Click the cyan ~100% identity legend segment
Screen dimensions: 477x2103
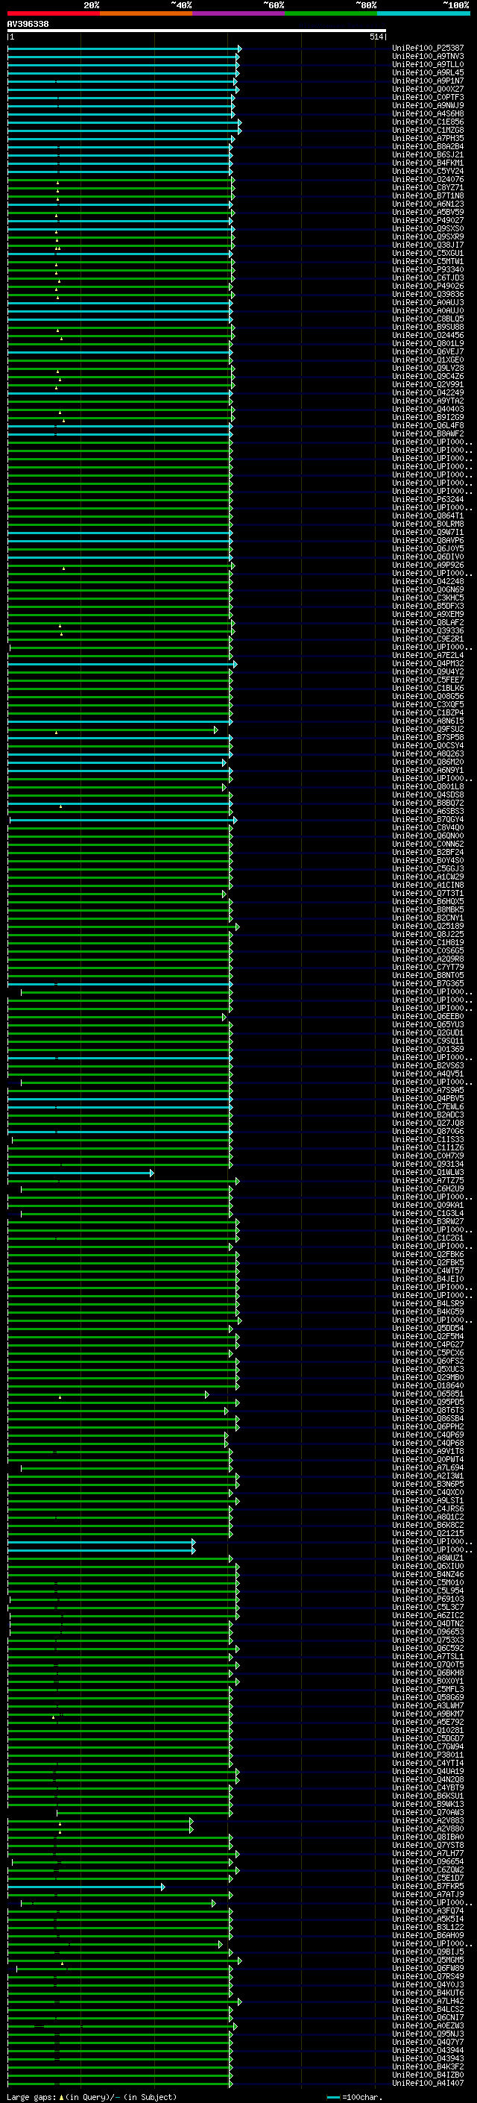[423, 13]
